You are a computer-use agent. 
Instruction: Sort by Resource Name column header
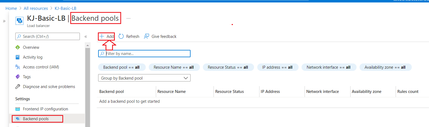point(172,92)
